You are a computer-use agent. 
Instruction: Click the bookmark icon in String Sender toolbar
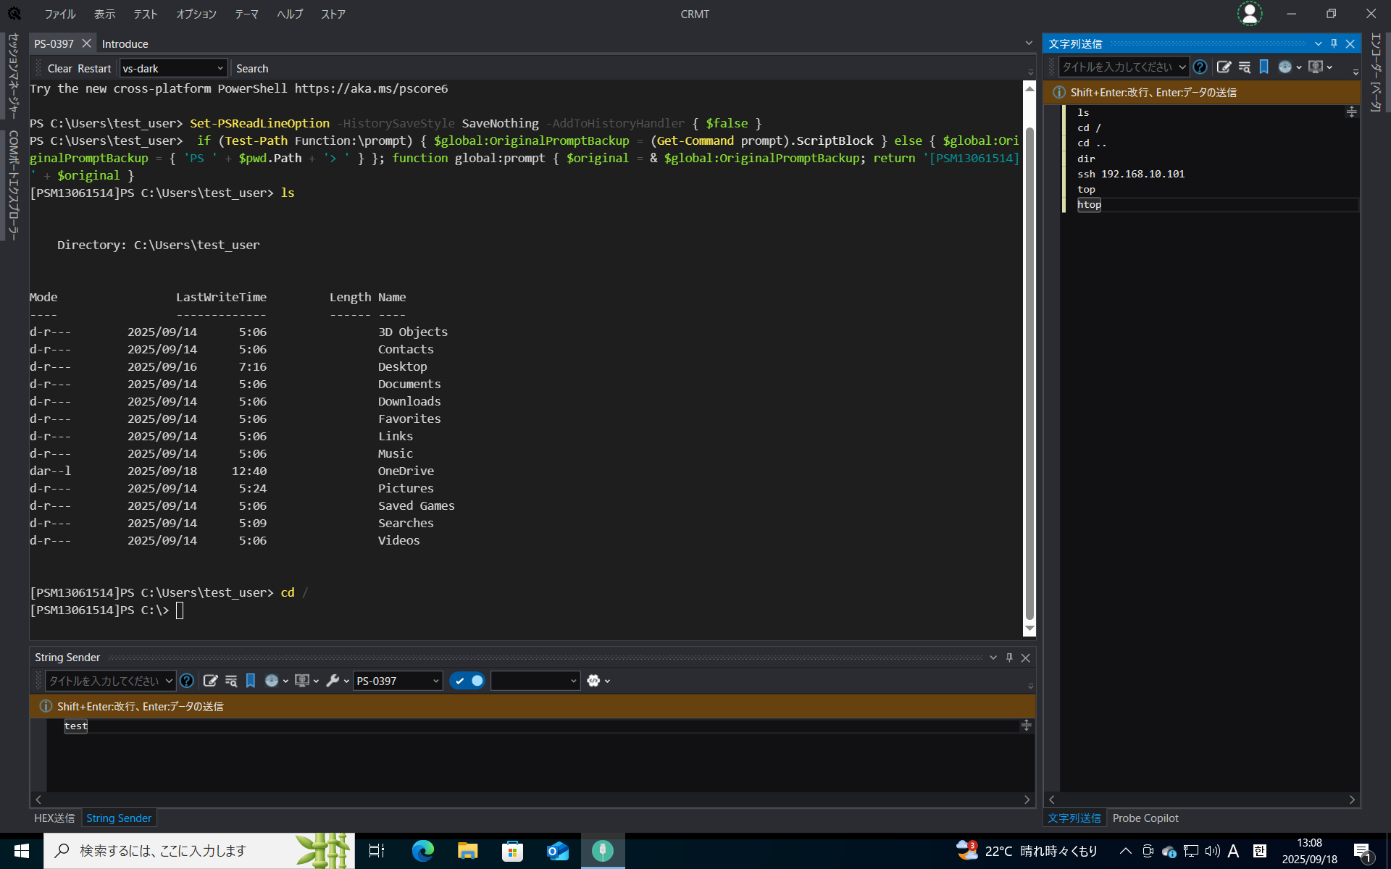point(251,681)
